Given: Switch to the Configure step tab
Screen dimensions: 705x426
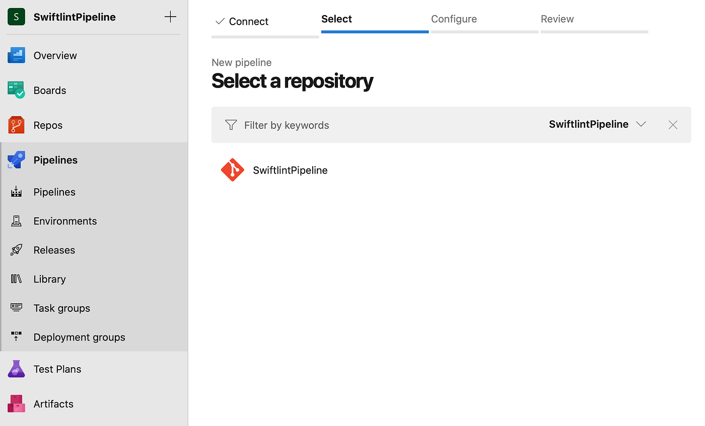Looking at the screenshot, I should [x=454, y=19].
